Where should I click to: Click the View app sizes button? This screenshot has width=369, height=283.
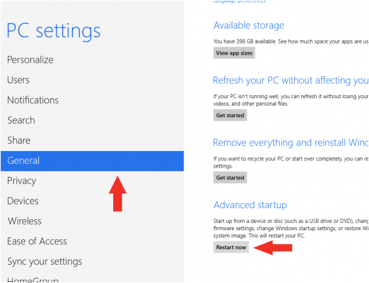[x=234, y=53]
